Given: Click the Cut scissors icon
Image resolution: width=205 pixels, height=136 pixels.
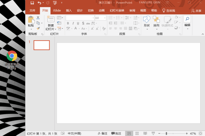Looking at the screenshot, I should click(38, 18).
